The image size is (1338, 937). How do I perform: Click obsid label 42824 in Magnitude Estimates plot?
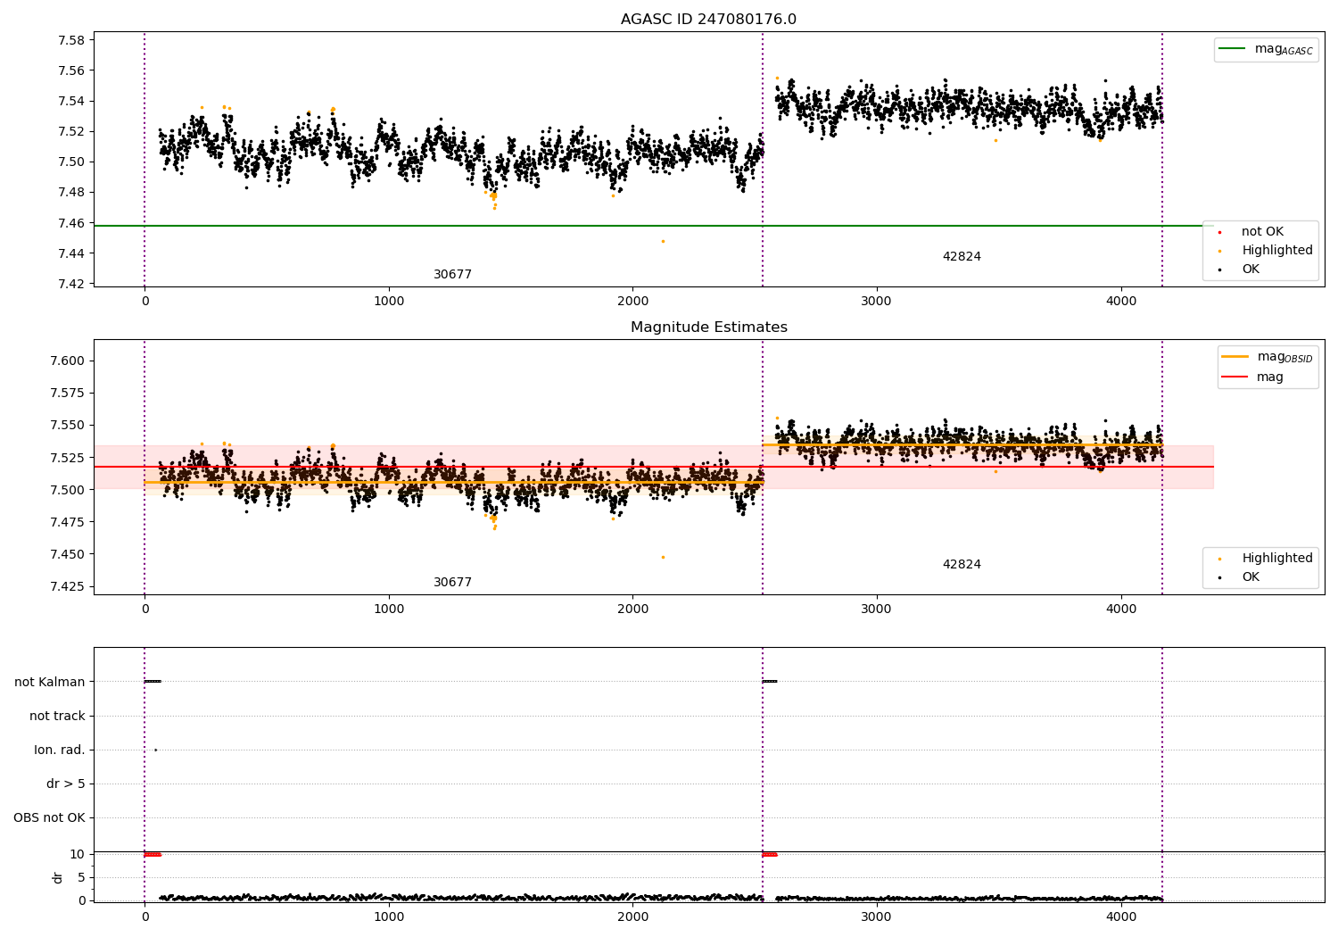pyautogui.click(x=962, y=565)
